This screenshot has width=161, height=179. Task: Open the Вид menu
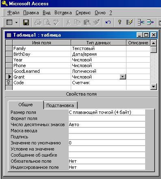coord(46,13)
